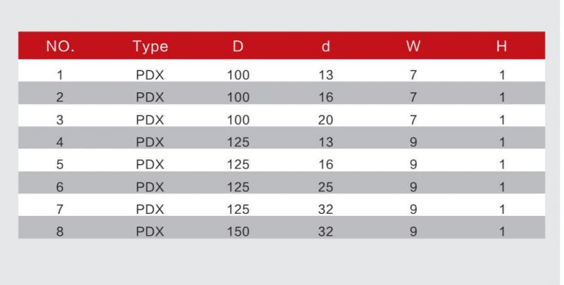The height and width of the screenshot is (285, 564).
Task: Click PDX type in row 2
Action: [150, 97]
